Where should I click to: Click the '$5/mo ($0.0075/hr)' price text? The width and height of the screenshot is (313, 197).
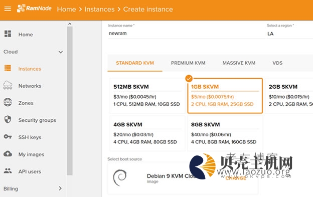click(x=212, y=97)
